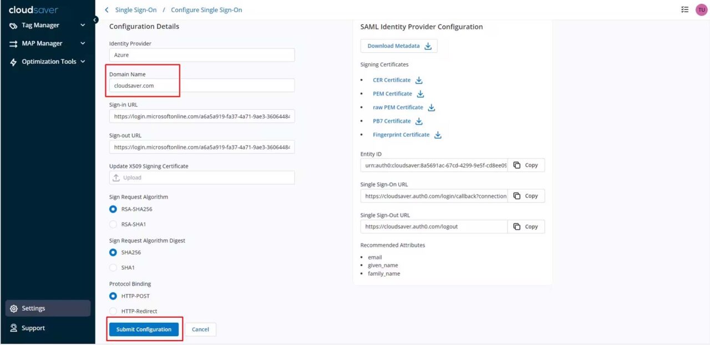Viewport: 710px width, 345px height.
Task: Click Submit Configuration
Action: coord(144,329)
